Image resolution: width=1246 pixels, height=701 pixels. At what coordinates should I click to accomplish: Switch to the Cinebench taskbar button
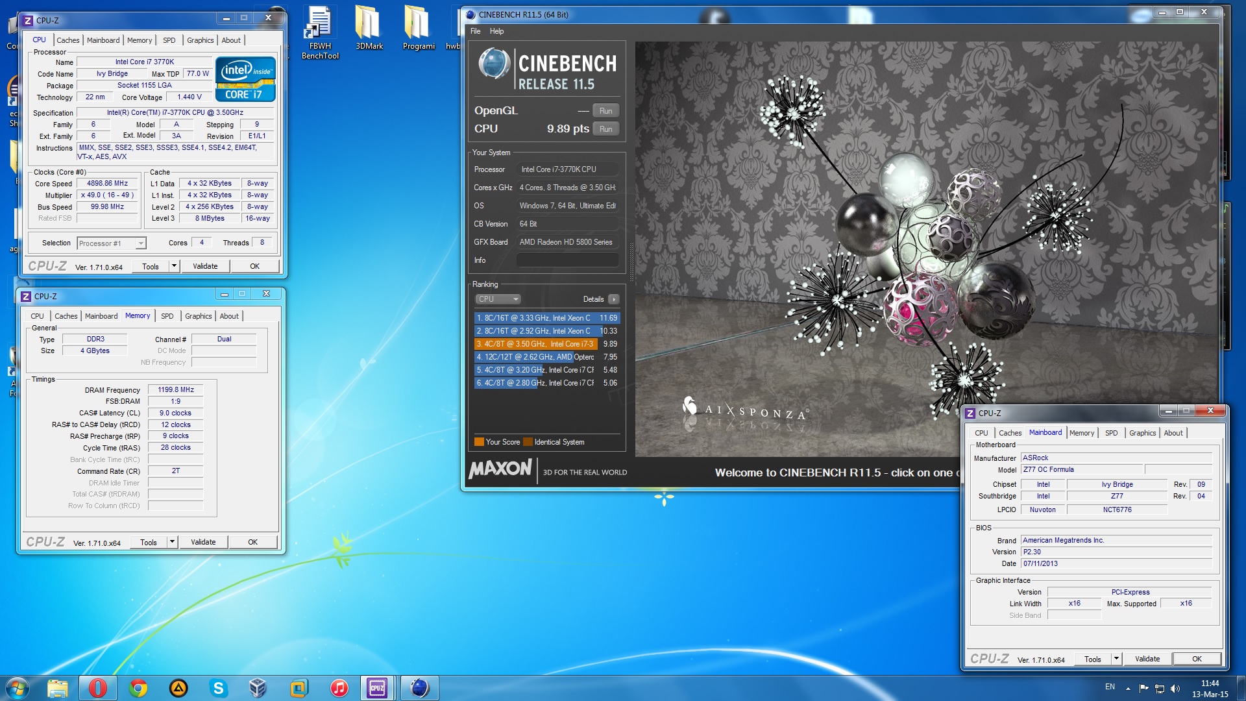(x=419, y=688)
